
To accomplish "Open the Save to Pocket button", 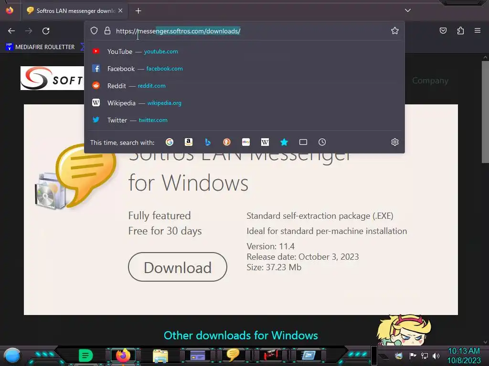I will [443, 30].
